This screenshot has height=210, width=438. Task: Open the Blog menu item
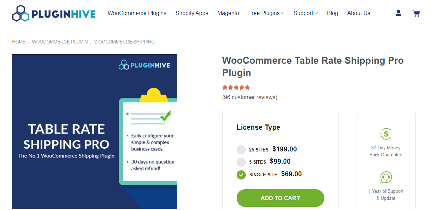coord(333,13)
